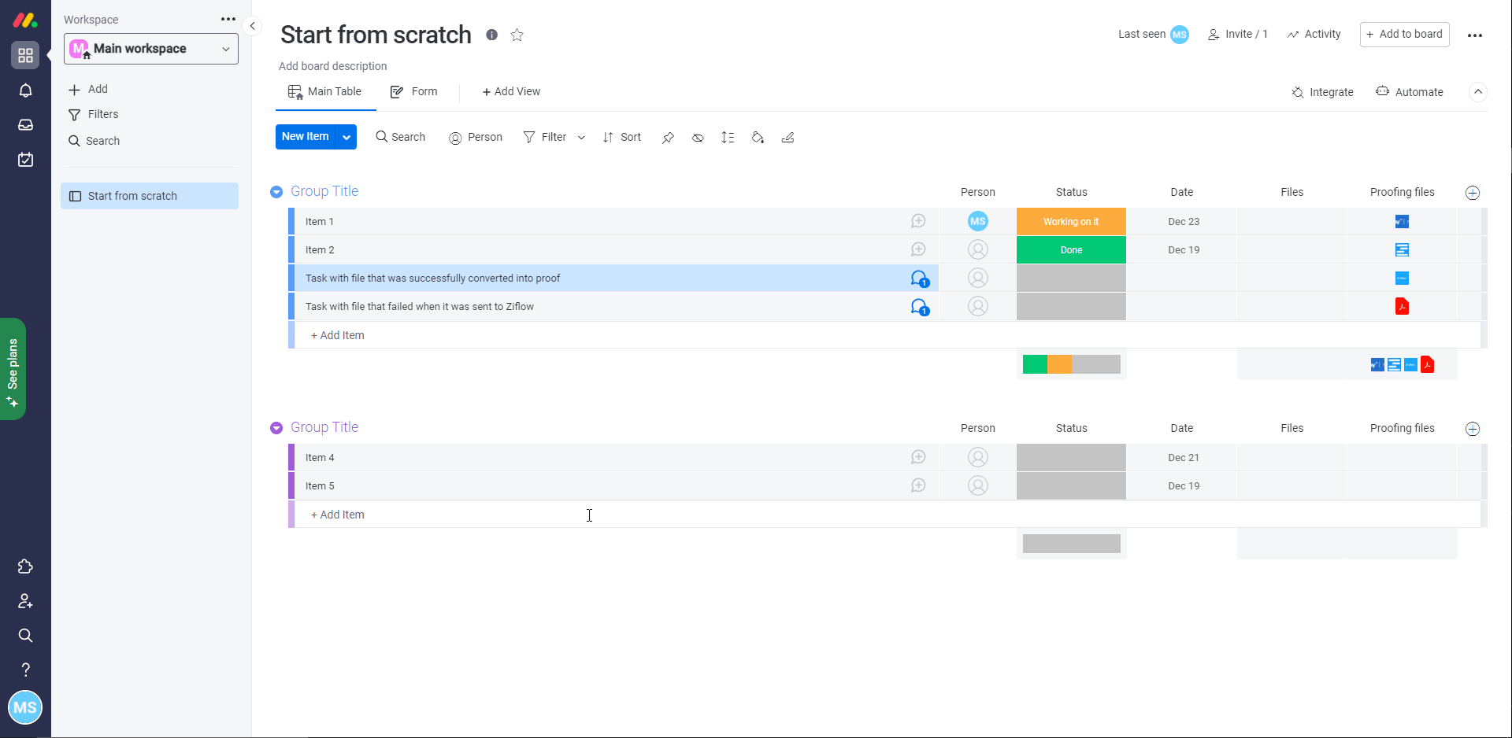The width and height of the screenshot is (1512, 738).
Task: Open See plans green side tab
Action: (x=13, y=369)
